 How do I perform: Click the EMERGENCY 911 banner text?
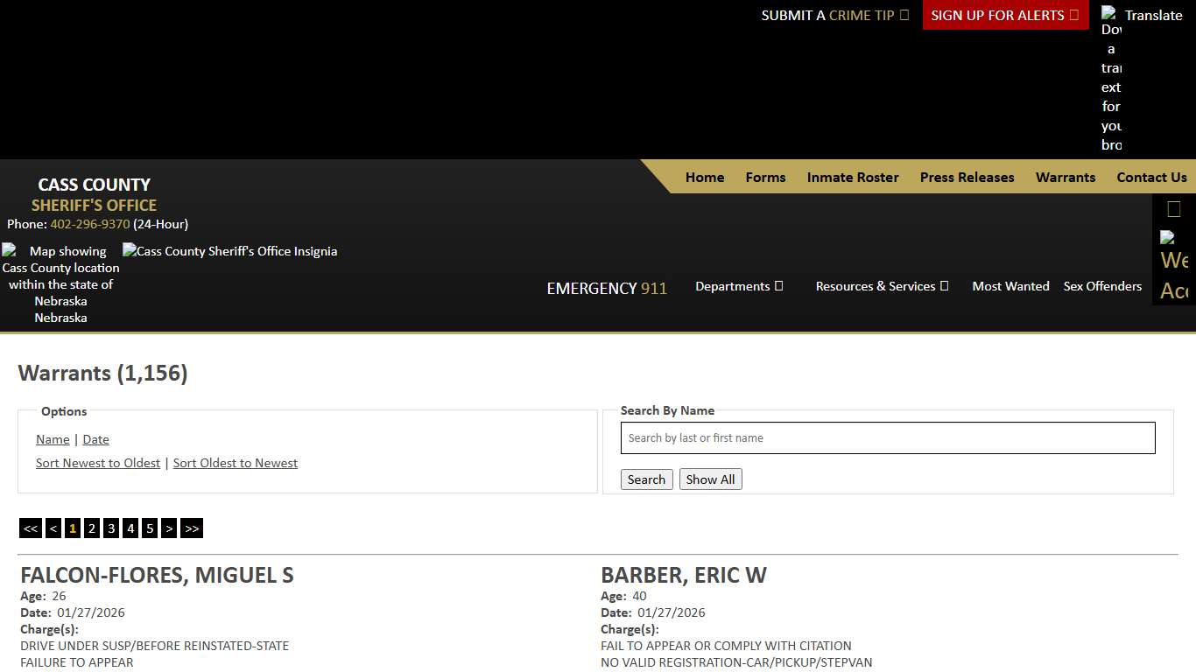tap(606, 289)
